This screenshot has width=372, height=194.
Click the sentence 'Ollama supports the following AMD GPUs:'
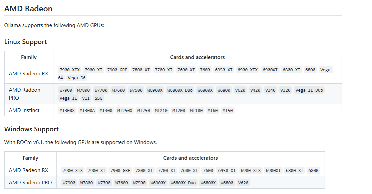(x=54, y=25)
